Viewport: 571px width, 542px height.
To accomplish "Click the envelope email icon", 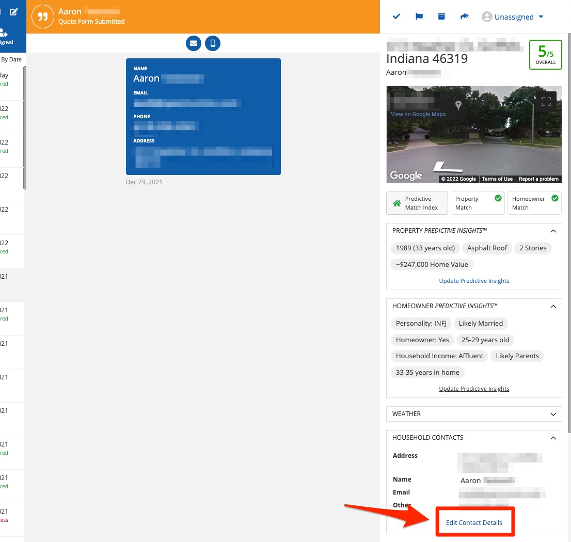I will [194, 43].
